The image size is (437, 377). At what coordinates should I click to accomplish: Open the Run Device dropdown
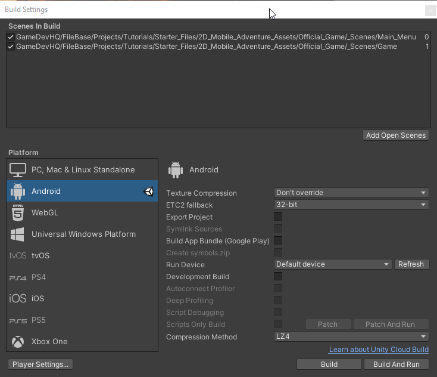coord(333,264)
